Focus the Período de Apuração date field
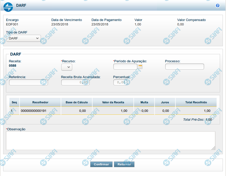Viewport: 226px width, 176px height. tap(125, 67)
